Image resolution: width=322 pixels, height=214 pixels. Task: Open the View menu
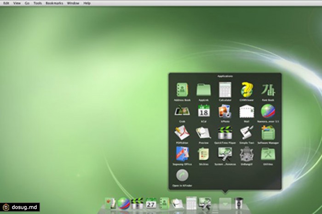(x=17, y=3)
